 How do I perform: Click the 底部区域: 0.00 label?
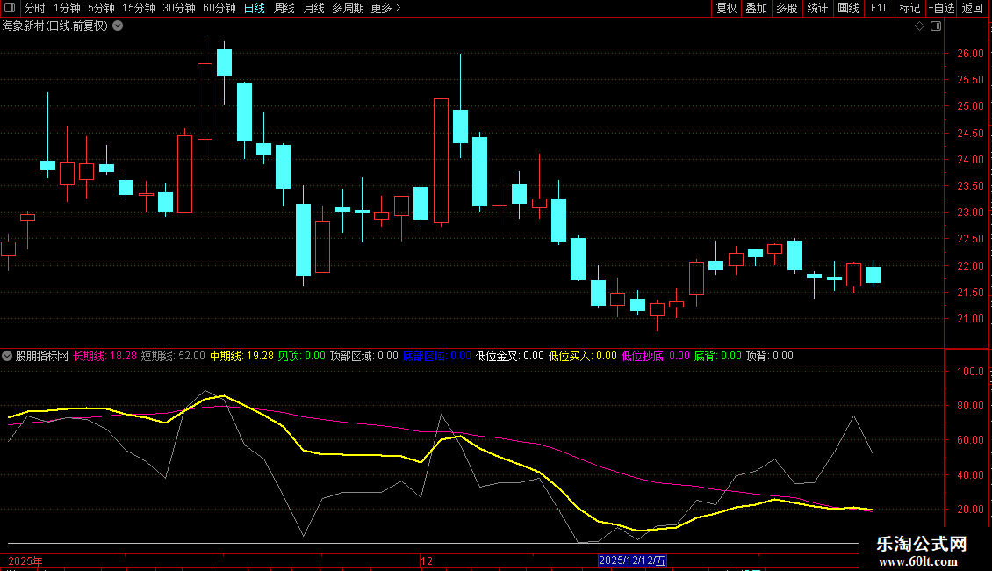point(436,356)
